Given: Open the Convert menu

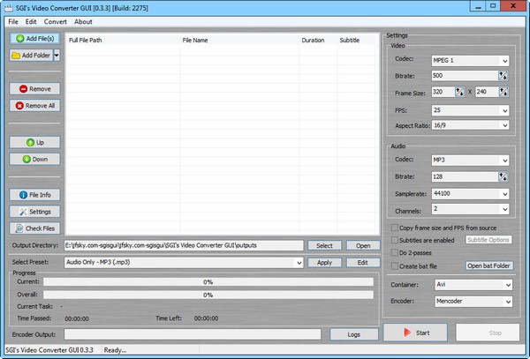Looking at the screenshot, I should (55, 21).
